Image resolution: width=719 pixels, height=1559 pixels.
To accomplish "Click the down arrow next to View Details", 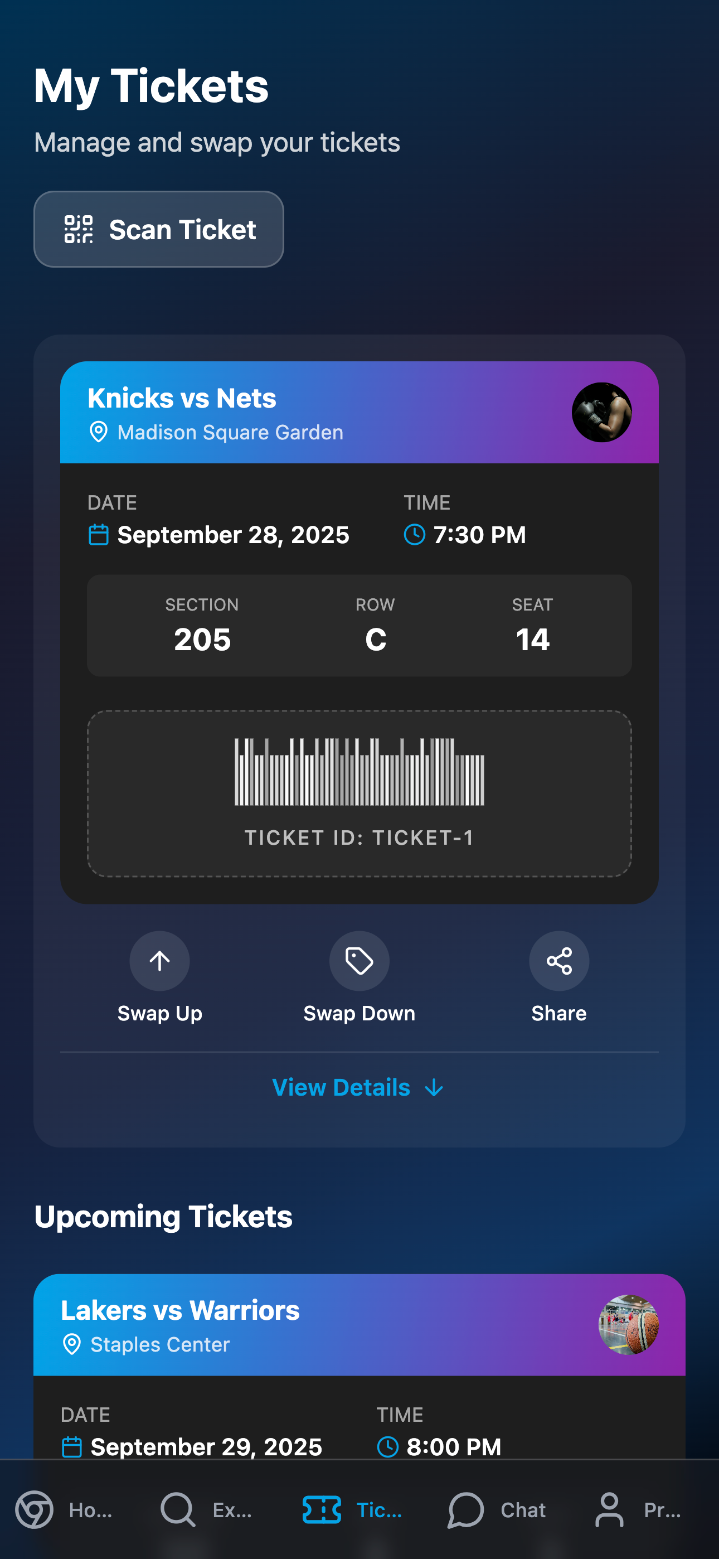I will (x=435, y=1088).
